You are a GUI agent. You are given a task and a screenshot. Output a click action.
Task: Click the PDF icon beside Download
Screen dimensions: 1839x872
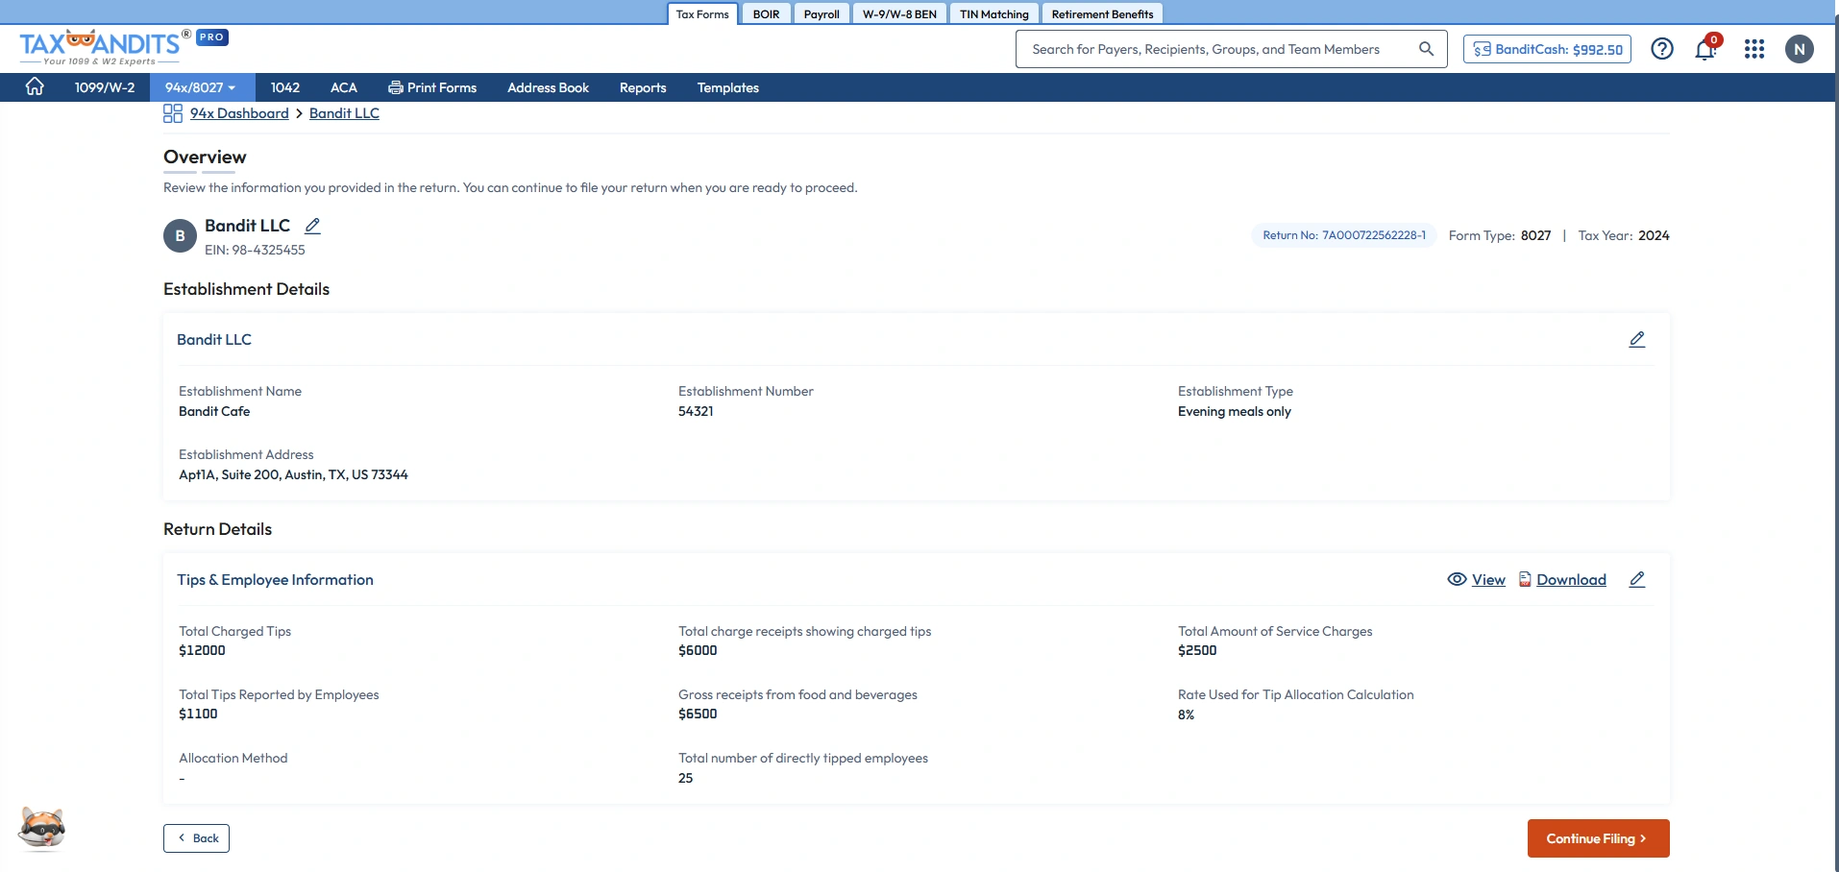(1525, 579)
